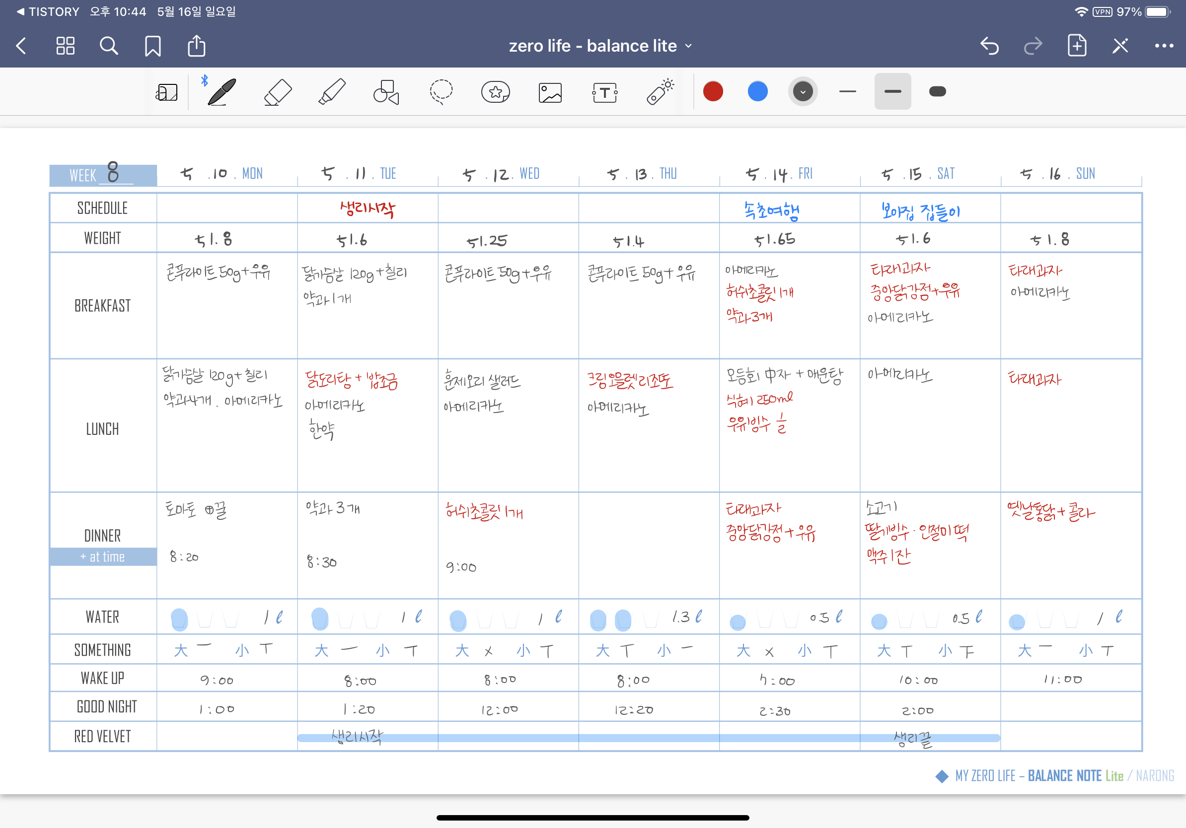Screen dimensions: 1186x828
Task: Expand the zero life document title dropdown
Action: (600, 46)
